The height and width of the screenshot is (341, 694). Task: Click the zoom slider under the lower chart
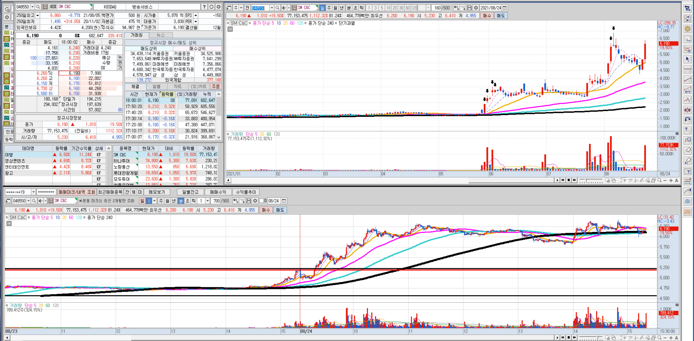click(x=591, y=338)
